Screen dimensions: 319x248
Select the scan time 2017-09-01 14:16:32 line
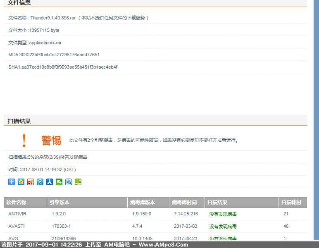[x=42, y=169]
